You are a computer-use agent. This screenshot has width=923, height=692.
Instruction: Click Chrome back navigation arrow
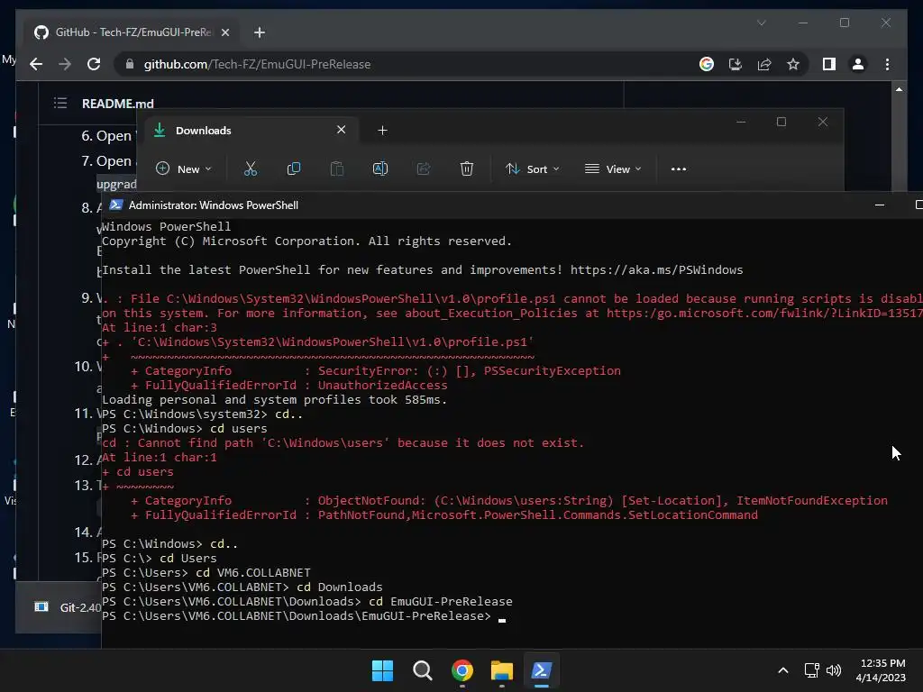[x=36, y=64]
